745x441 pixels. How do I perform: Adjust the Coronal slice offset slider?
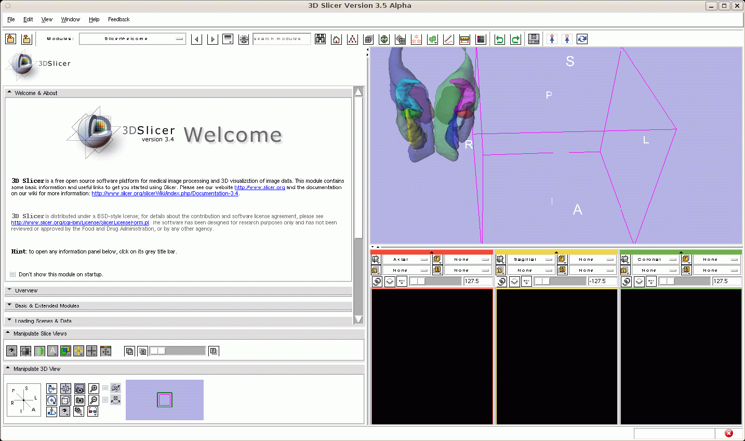tap(684, 281)
